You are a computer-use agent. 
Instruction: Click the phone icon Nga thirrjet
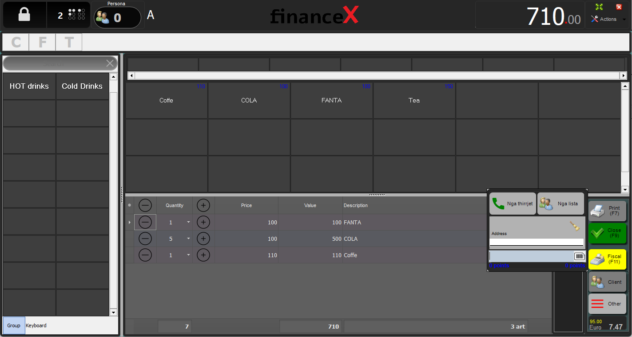tap(498, 204)
